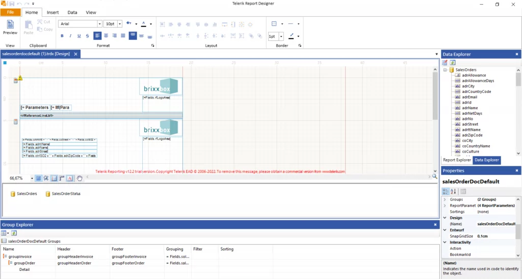522x279 pixels.
Task: Click the Data Explorer edit data source icon
Action: (445, 63)
